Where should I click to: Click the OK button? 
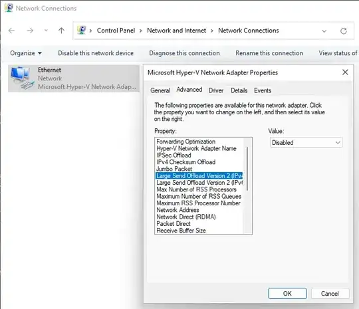287,294
